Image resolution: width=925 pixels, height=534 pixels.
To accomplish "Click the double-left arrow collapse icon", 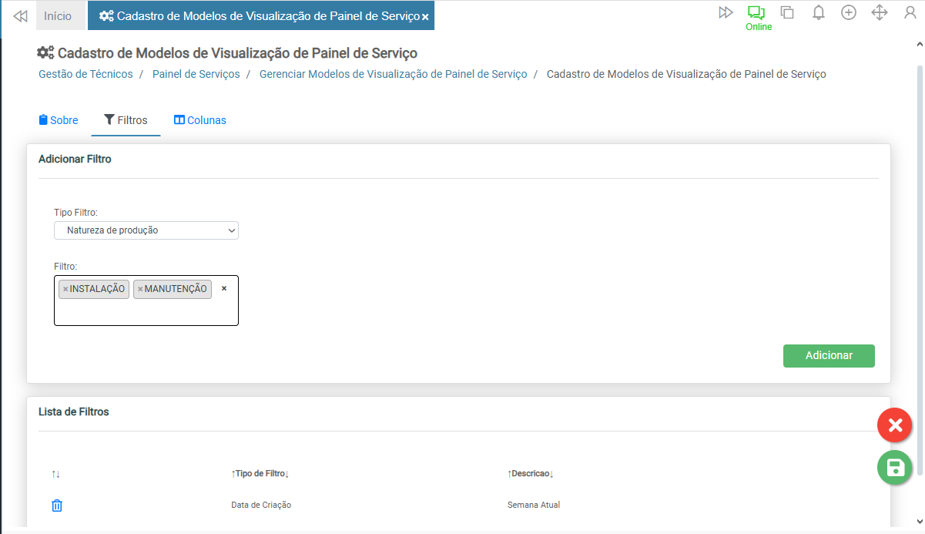I will 21,15.
